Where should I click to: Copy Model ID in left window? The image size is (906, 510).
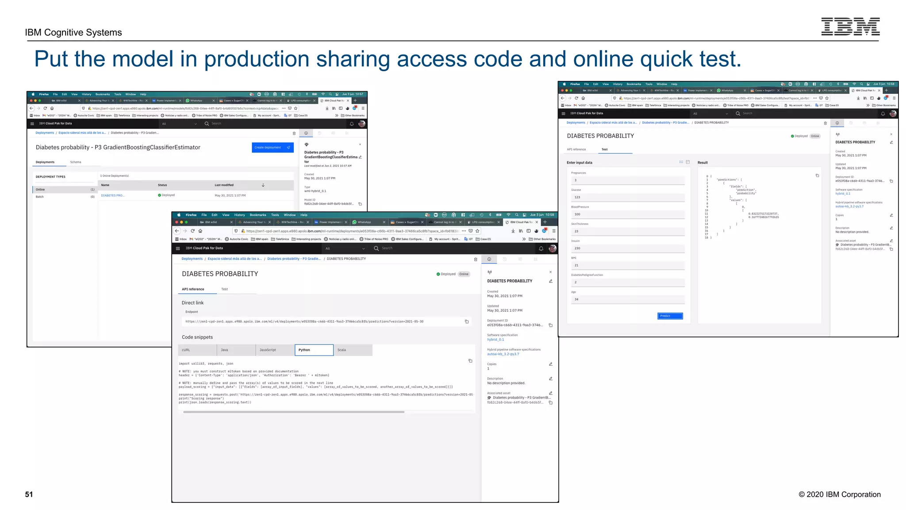point(360,204)
